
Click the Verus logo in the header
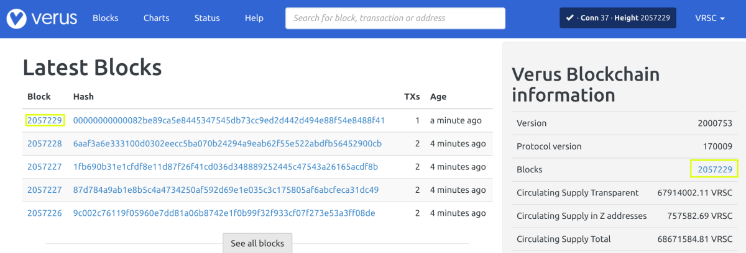point(42,18)
